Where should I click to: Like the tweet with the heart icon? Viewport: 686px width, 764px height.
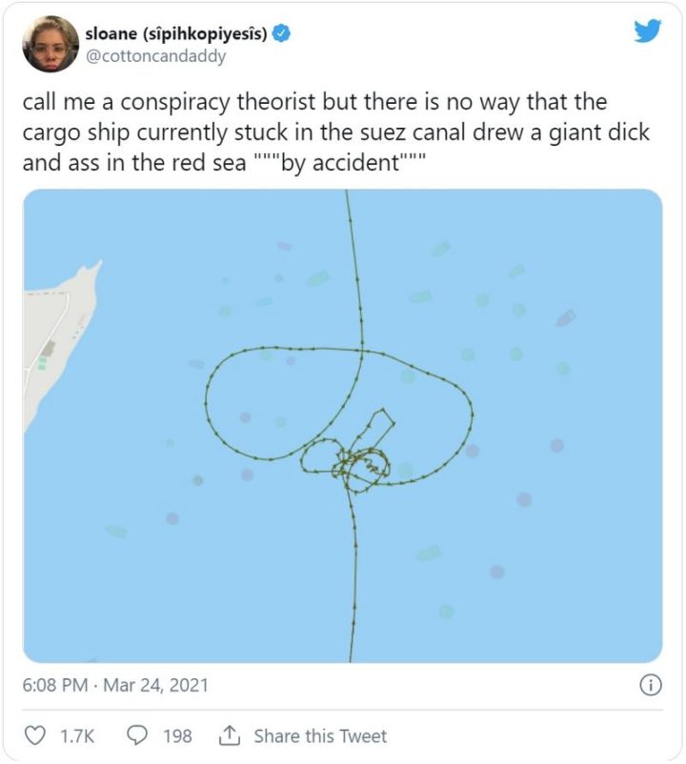(35, 735)
